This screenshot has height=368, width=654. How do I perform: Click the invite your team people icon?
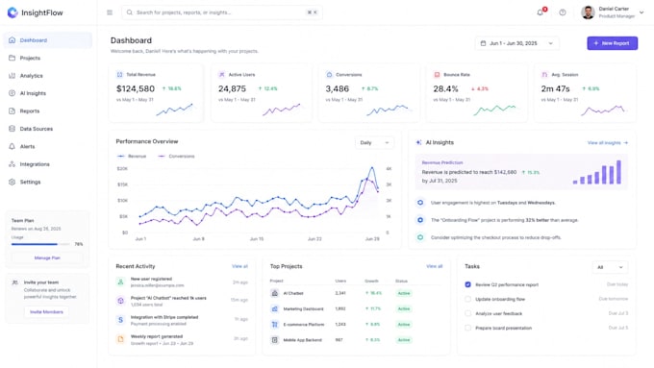point(15,282)
